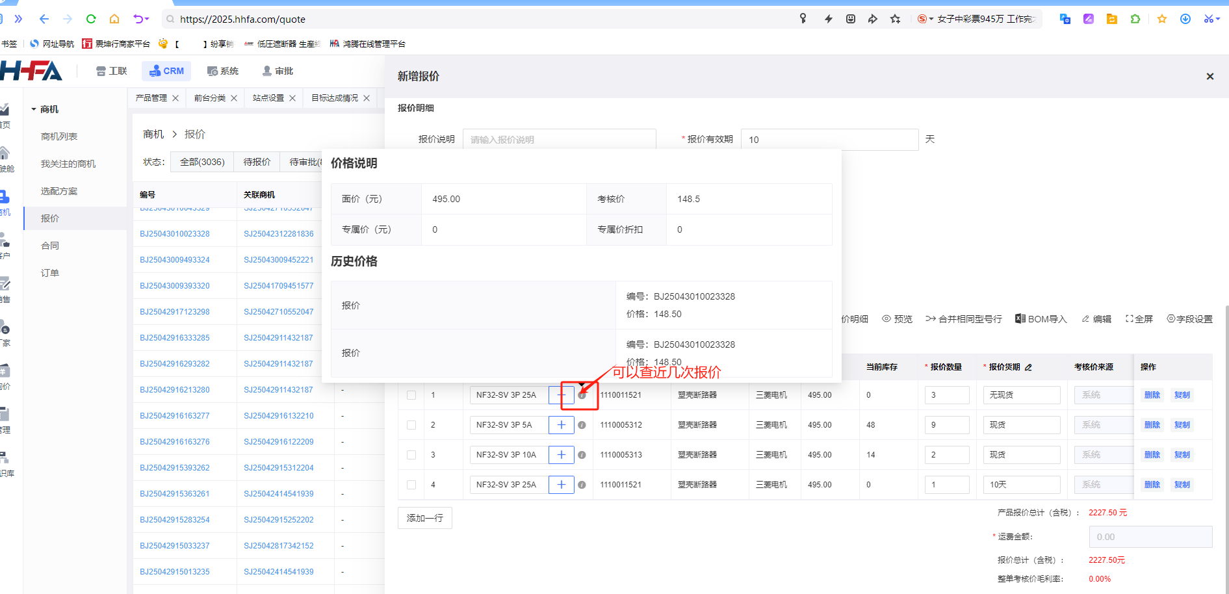Switch to the 产品管理 tab
This screenshot has height=594, width=1229.
151,98
